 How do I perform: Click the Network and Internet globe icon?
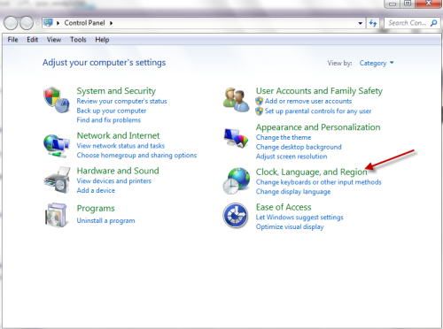pos(57,146)
